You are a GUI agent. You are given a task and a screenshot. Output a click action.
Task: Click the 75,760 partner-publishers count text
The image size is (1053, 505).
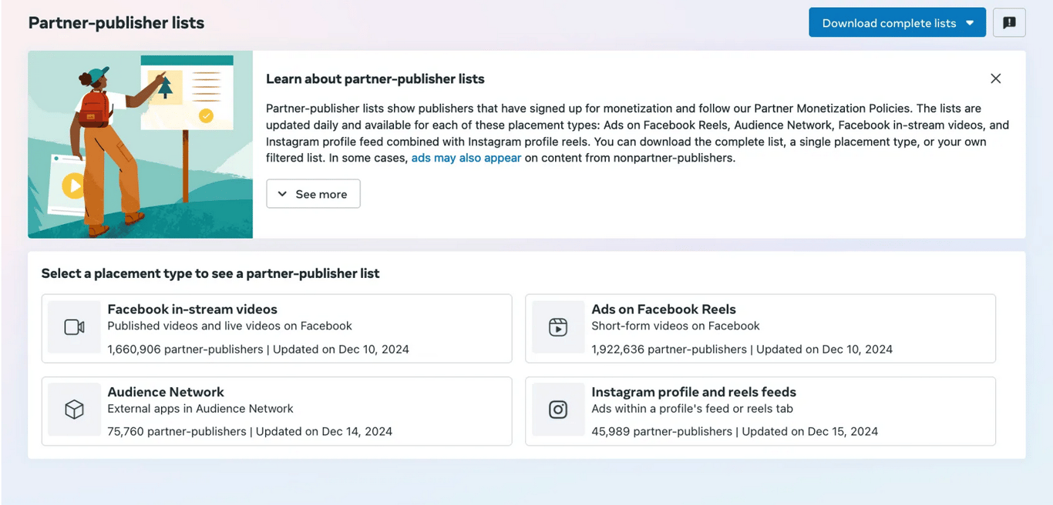pos(177,431)
